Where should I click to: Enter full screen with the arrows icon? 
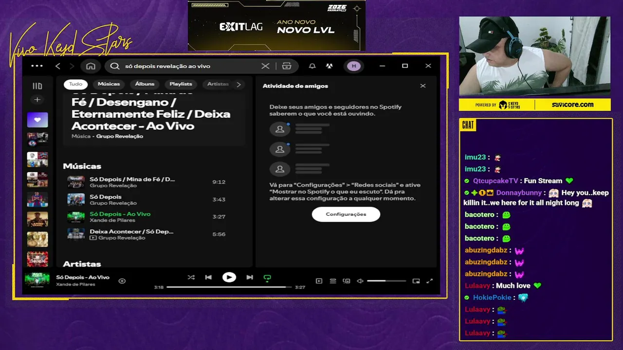(x=430, y=280)
